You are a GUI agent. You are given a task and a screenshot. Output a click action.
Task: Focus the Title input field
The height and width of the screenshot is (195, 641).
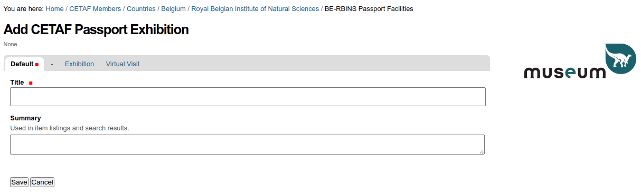point(248,97)
